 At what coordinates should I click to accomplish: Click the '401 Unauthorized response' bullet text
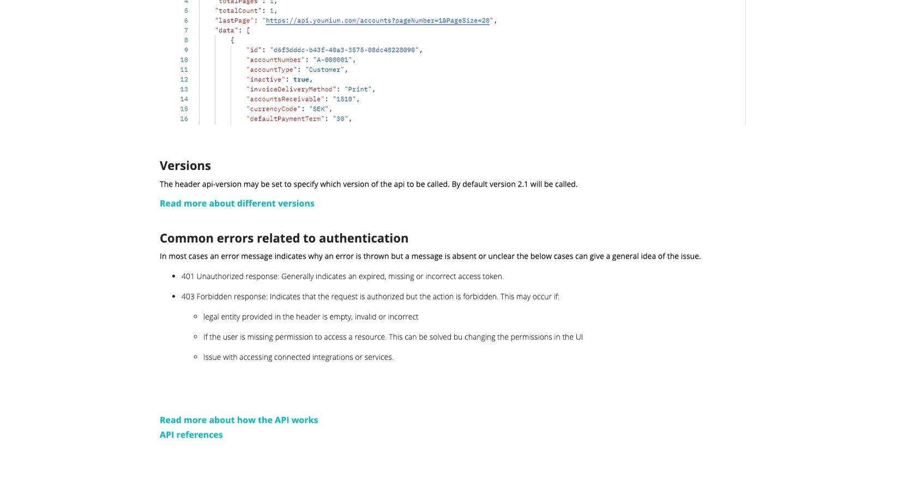[342, 277]
